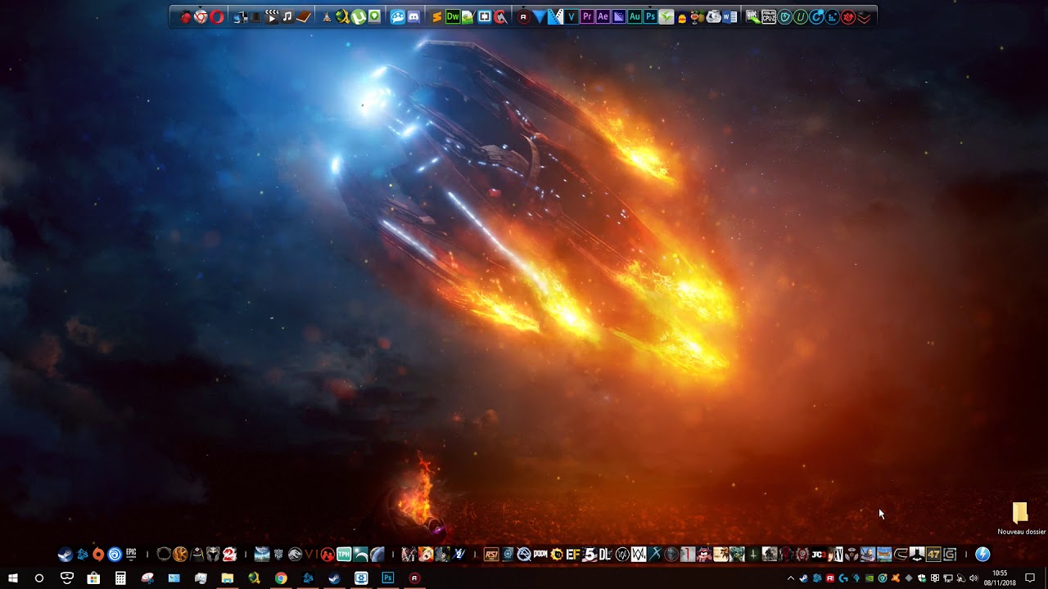Launch Microsoft Word from the top dock
Viewport: 1048px width, 589px height.
point(730,16)
